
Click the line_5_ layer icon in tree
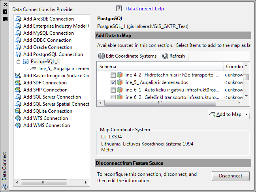[x=33, y=69]
